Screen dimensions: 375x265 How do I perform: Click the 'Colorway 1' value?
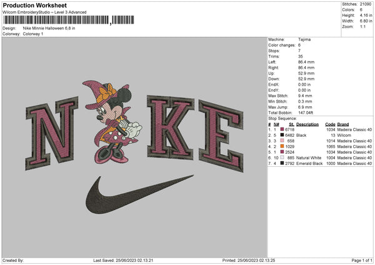click(33, 34)
